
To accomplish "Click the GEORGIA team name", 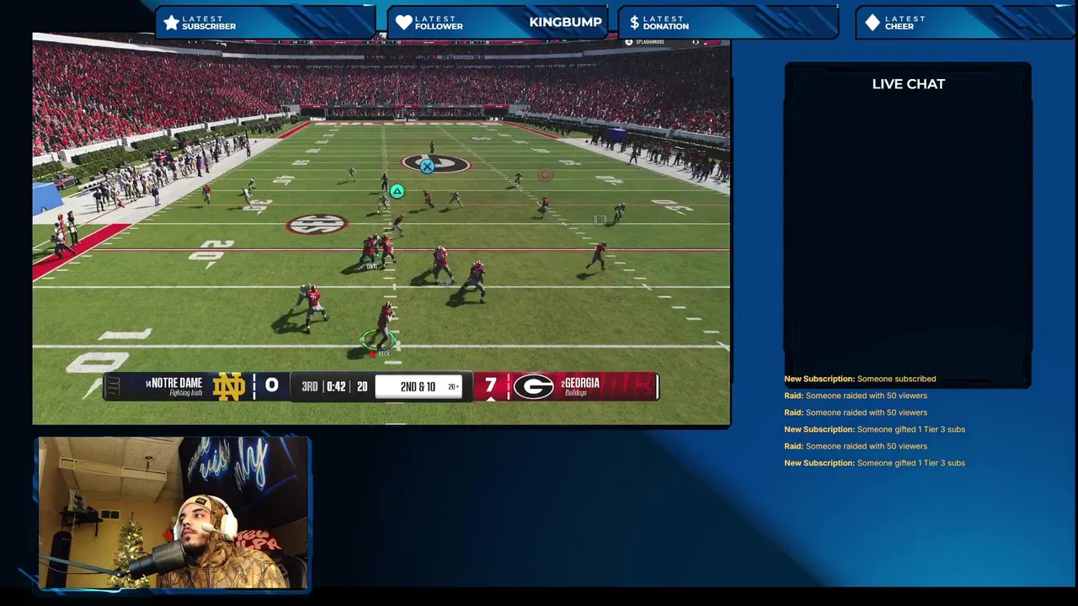I will 580,383.
